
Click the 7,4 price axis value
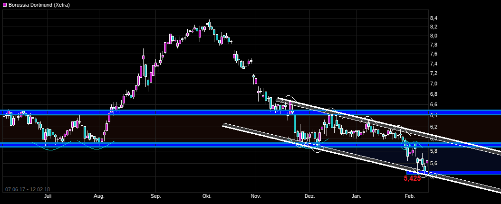pyautogui.click(x=434, y=64)
